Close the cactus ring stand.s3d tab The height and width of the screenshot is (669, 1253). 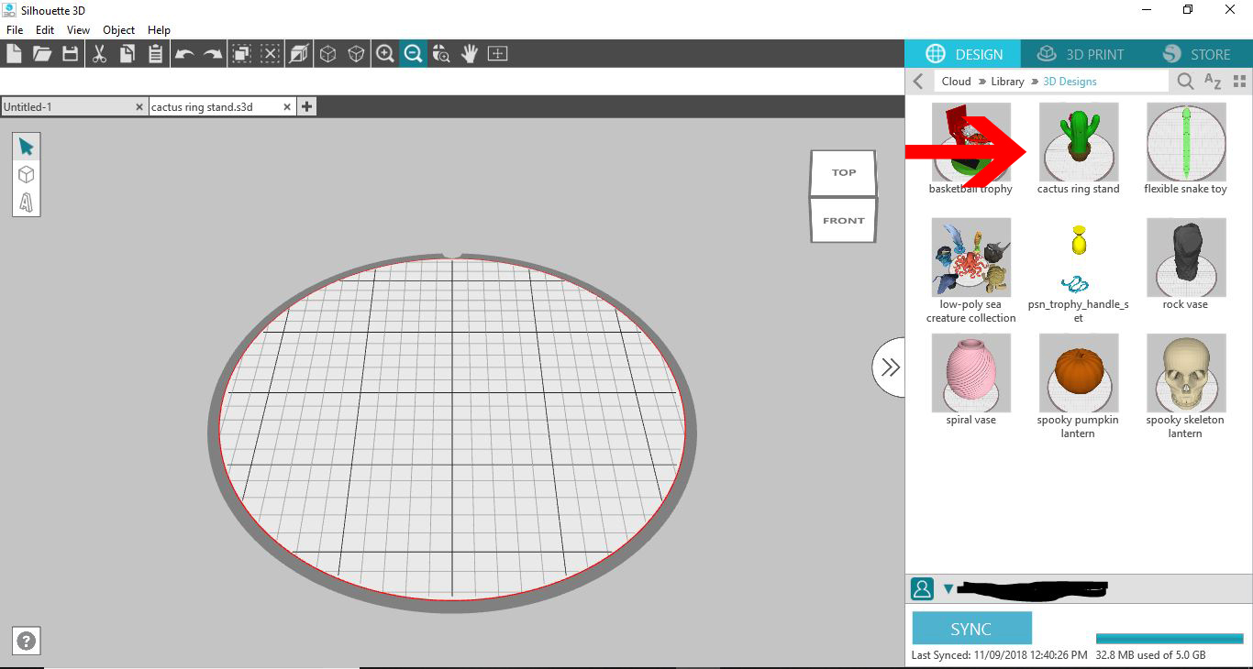pos(287,107)
